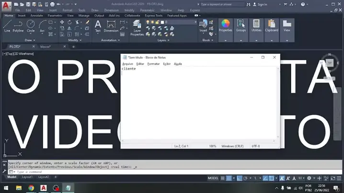Select the Polyline tool

pyautogui.click(x=18, y=26)
